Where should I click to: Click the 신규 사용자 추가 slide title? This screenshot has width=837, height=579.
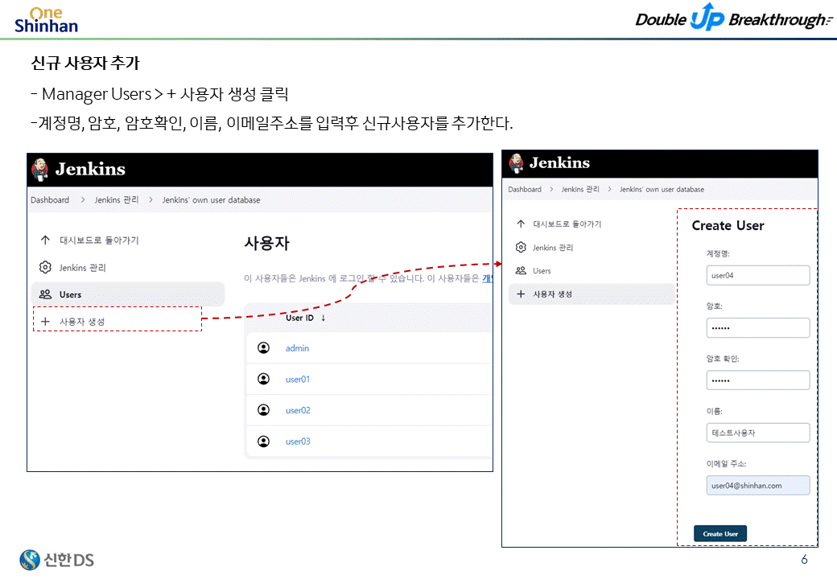click(x=85, y=63)
